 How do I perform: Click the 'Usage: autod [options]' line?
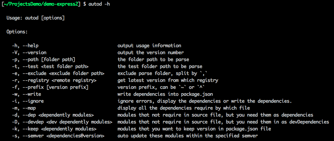(35, 18)
